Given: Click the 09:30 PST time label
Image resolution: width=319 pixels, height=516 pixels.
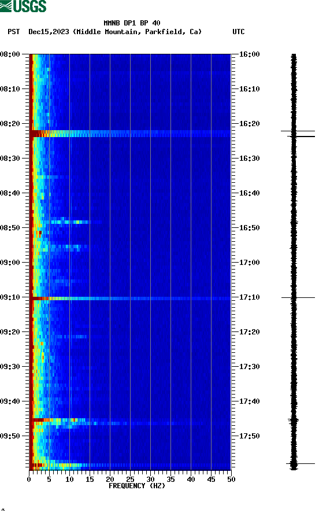Looking at the screenshot, I should click(10, 367).
